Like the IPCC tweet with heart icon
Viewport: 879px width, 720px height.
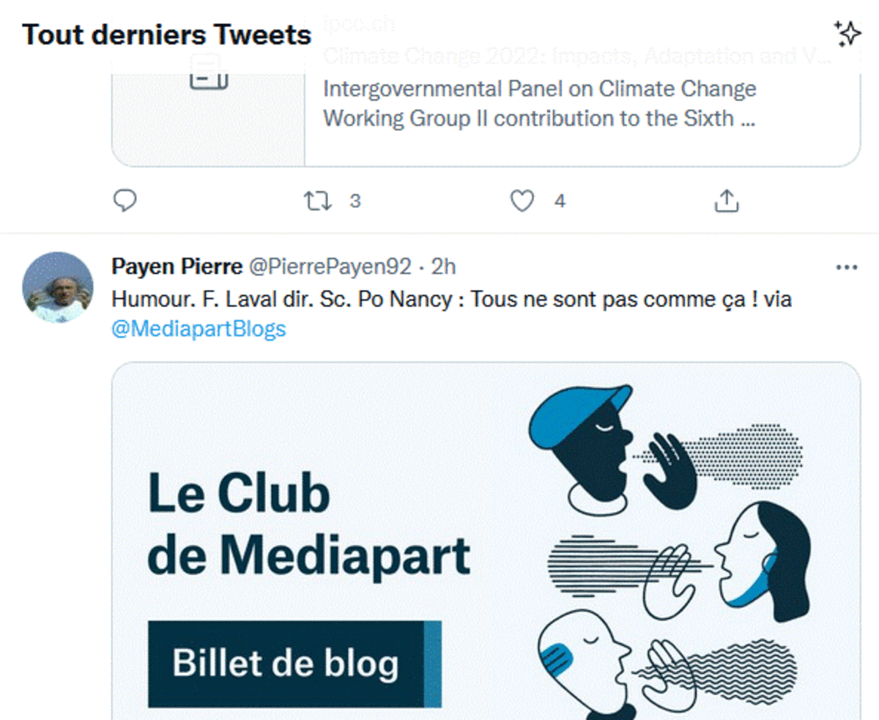522,201
